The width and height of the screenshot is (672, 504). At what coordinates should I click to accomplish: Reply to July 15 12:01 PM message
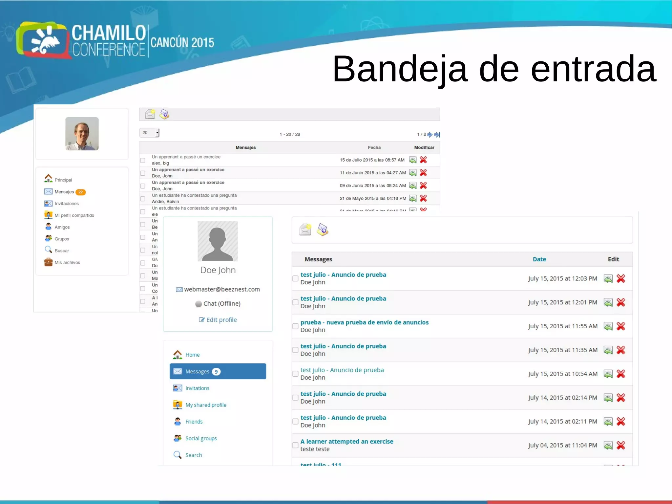(608, 302)
